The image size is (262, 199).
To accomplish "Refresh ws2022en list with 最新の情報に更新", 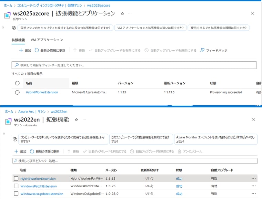I will click(x=44, y=151).
